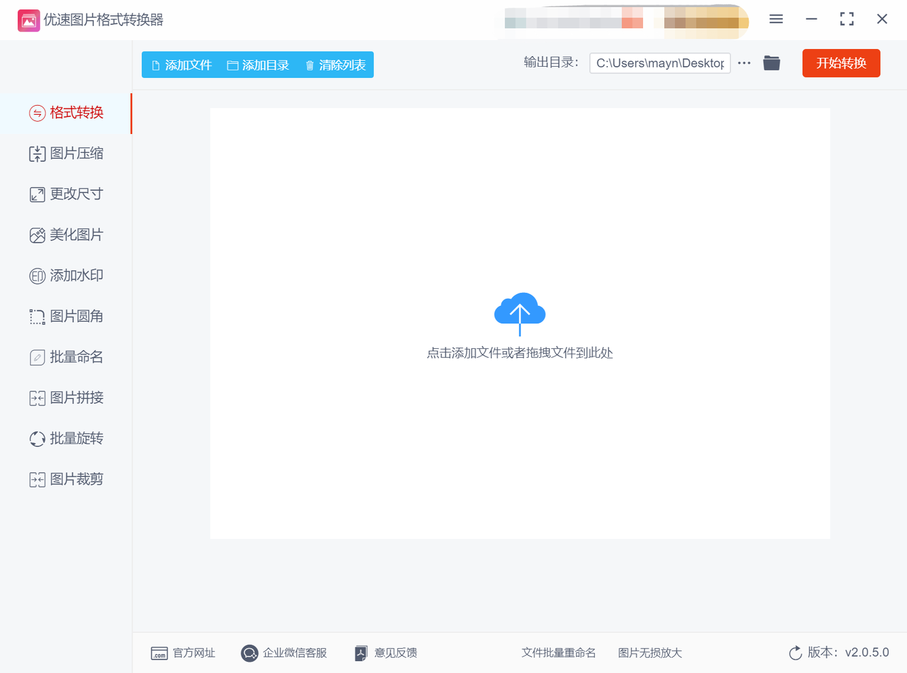
Task: Click the 官方网址 .com icon
Action: 159,653
